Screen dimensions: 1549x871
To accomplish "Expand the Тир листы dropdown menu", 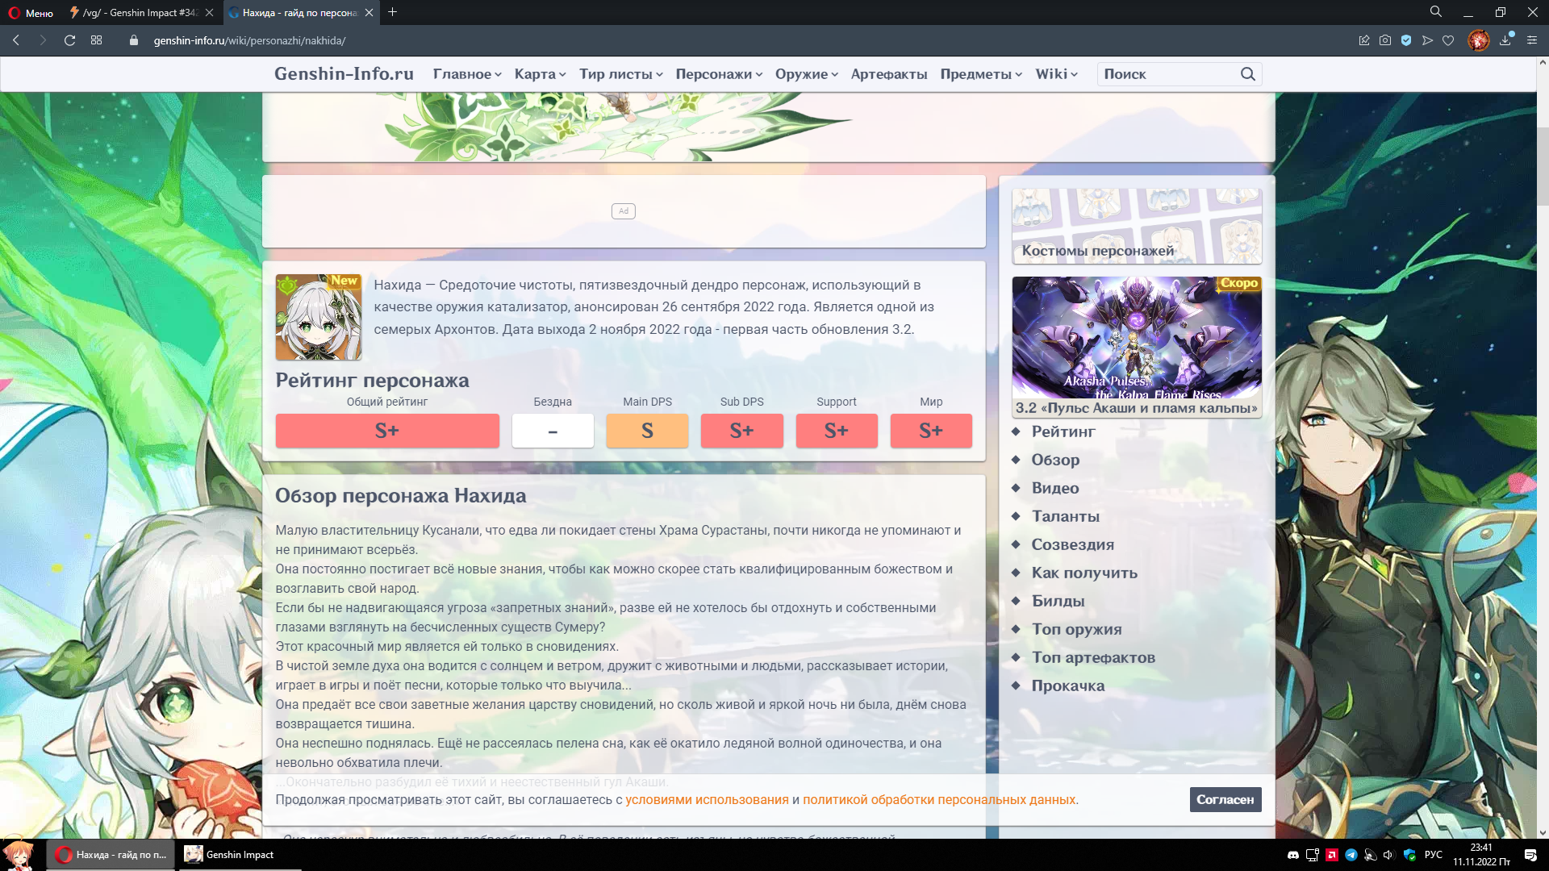I will 620,74.
